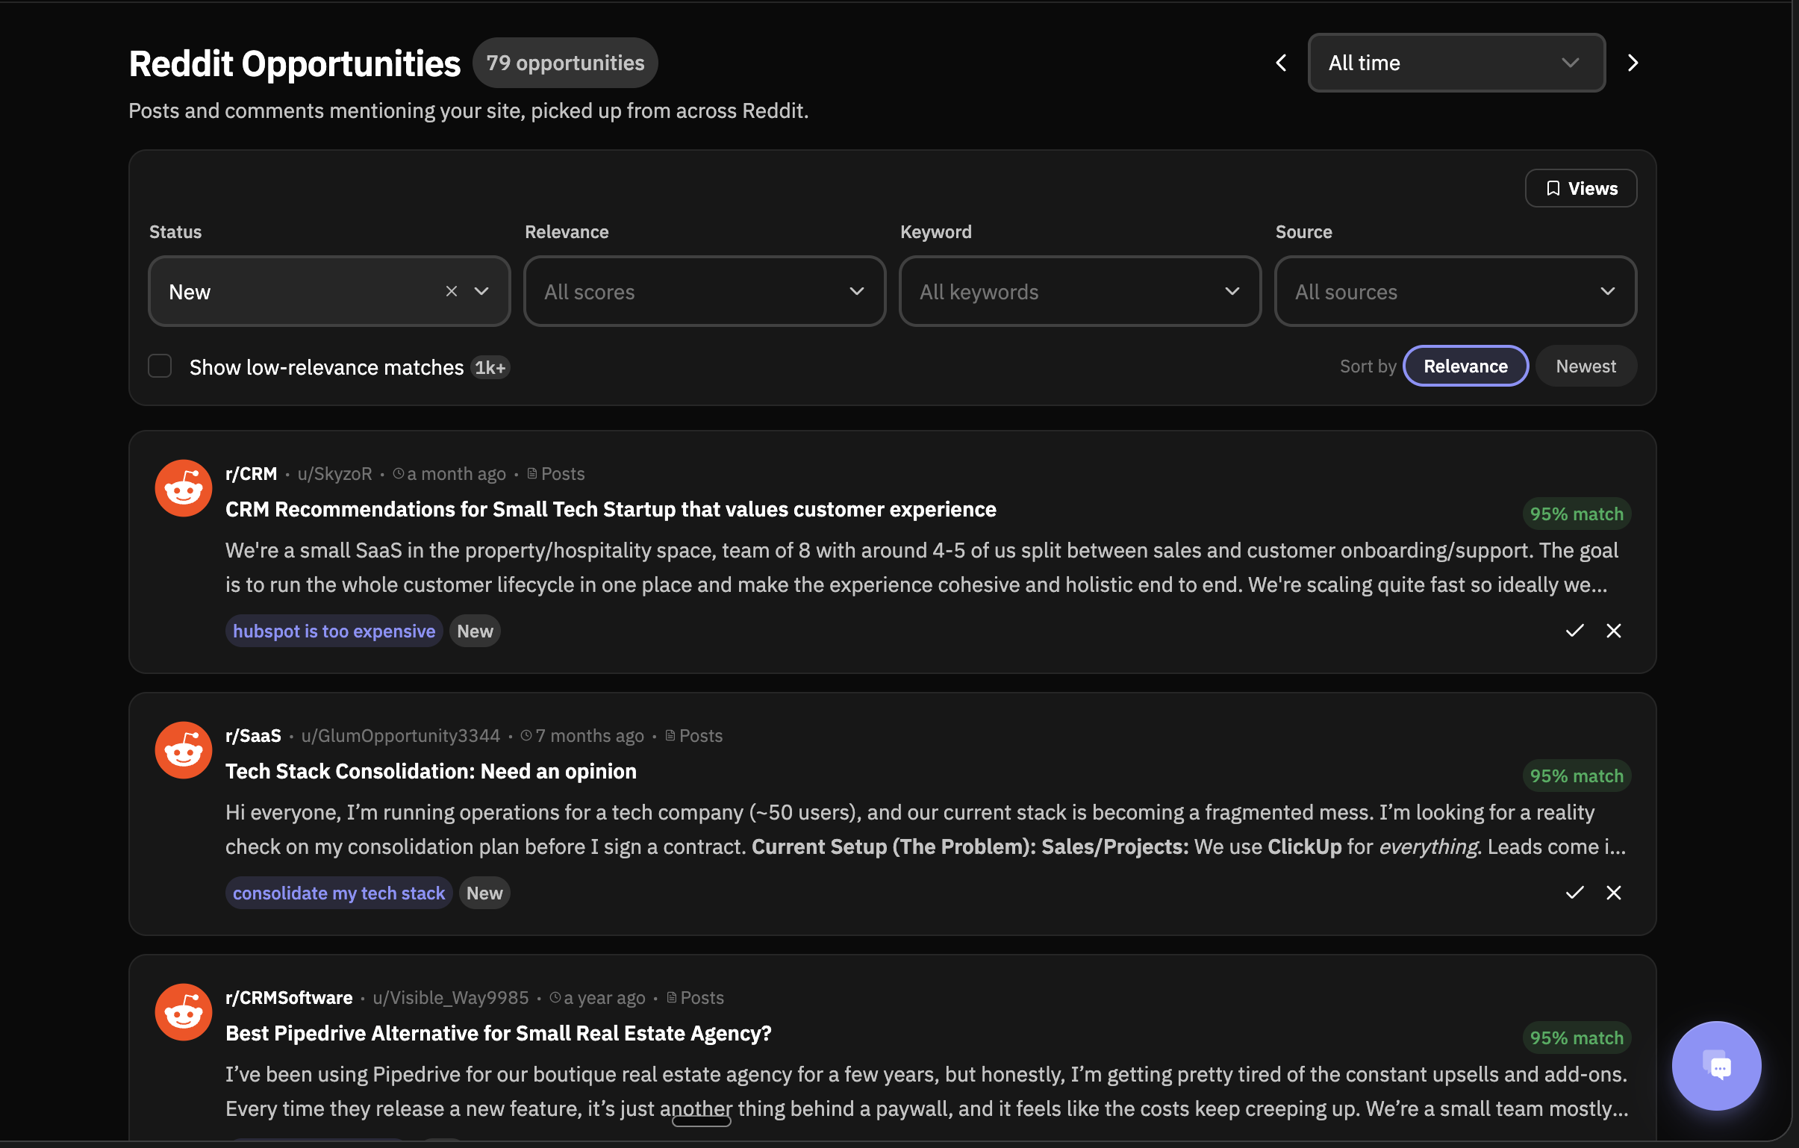This screenshot has width=1799, height=1148.
Task: Clear the New status filter
Action: click(x=452, y=291)
